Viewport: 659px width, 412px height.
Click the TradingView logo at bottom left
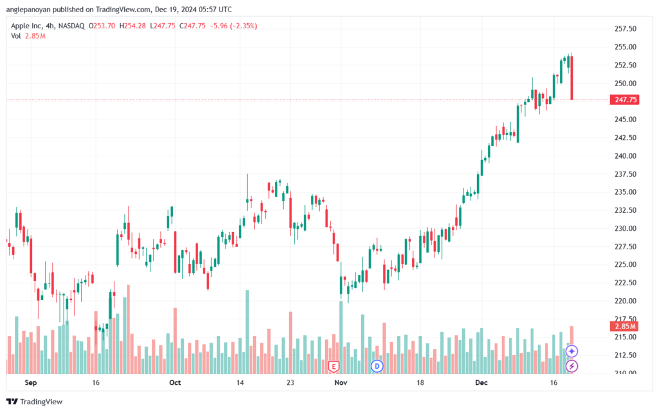coord(35,402)
